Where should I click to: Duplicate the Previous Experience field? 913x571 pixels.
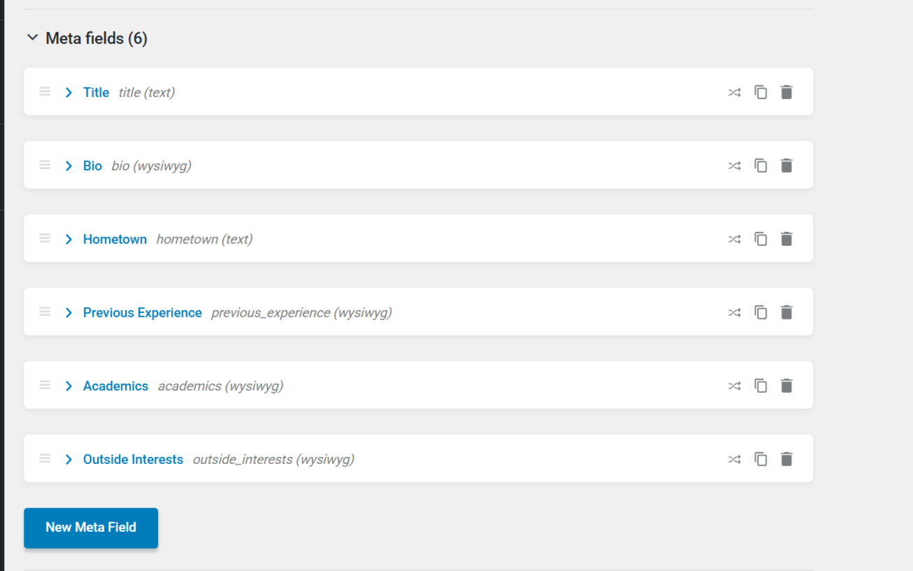tap(761, 312)
